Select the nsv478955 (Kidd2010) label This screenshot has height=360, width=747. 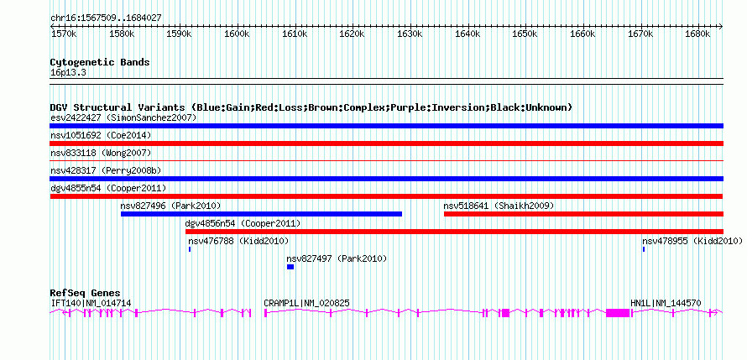[x=692, y=241]
